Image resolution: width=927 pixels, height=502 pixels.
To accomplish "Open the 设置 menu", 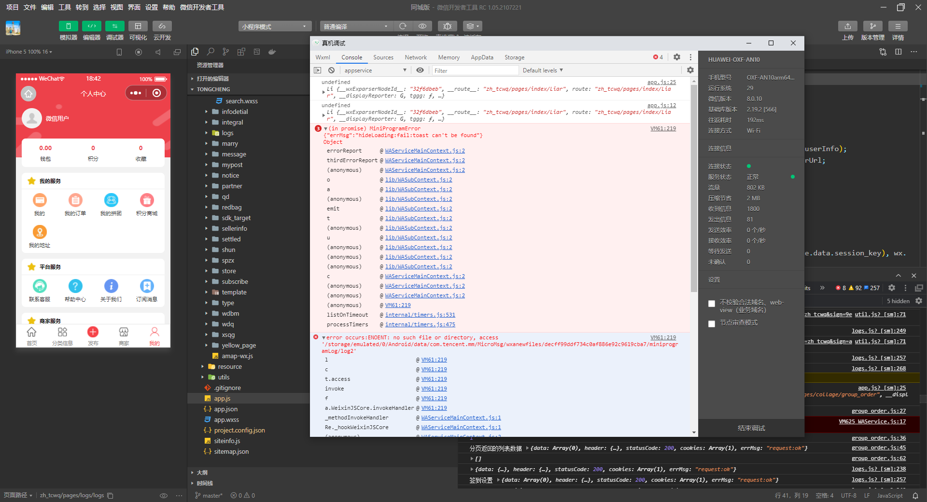I will 152,7.
